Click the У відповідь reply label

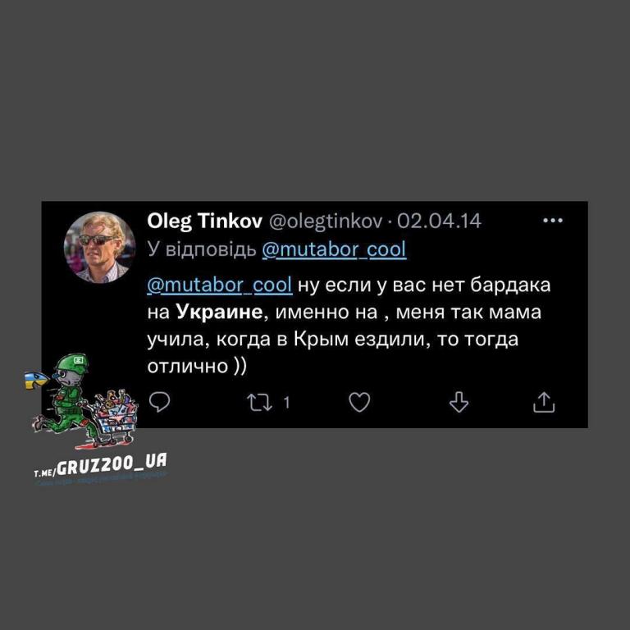tap(202, 249)
